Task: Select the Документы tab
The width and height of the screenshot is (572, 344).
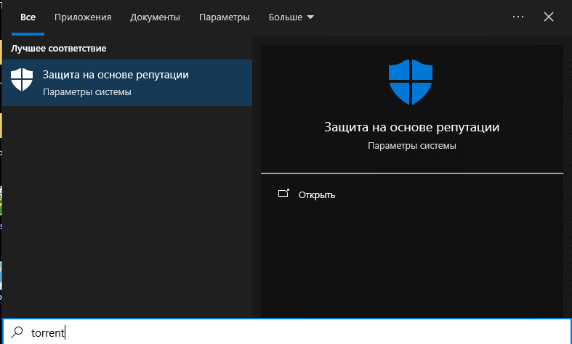Action: coord(156,17)
